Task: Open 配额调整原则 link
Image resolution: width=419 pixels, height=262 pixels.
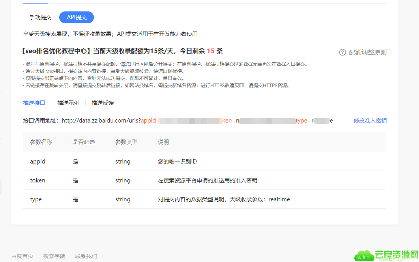Action: [367, 52]
